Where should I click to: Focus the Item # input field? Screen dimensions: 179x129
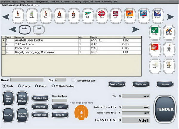coord(27,80)
